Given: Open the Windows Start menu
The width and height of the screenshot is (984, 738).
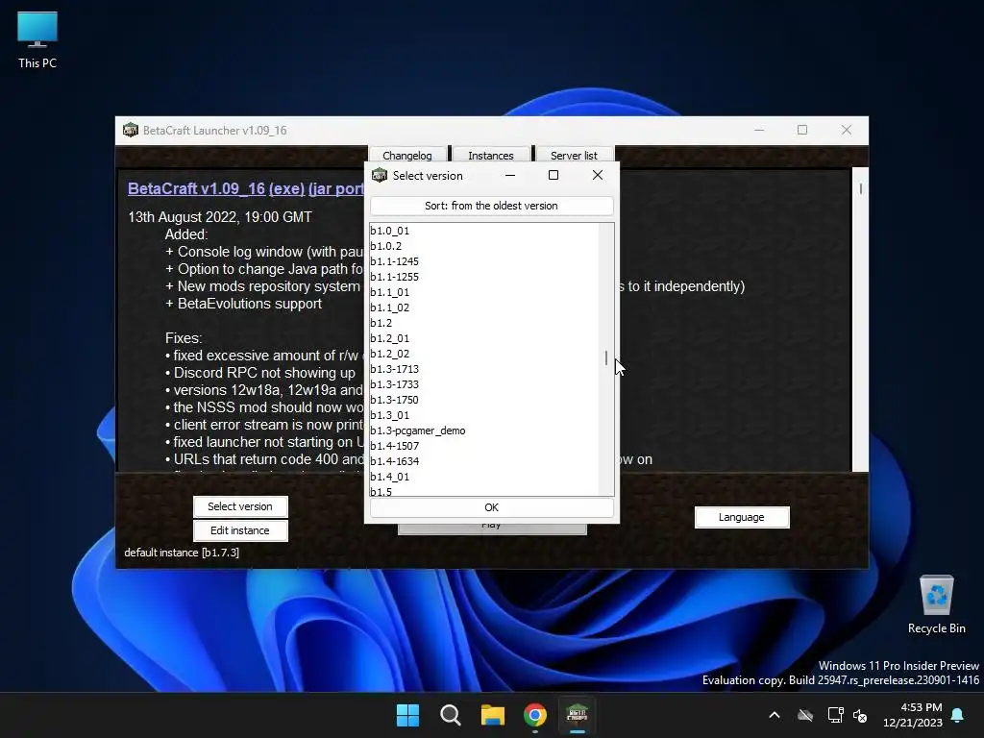Looking at the screenshot, I should pyautogui.click(x=407, y=715).
